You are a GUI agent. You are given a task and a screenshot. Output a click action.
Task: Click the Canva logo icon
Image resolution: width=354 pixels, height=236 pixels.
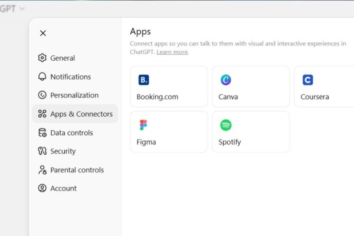coord(225,80)
